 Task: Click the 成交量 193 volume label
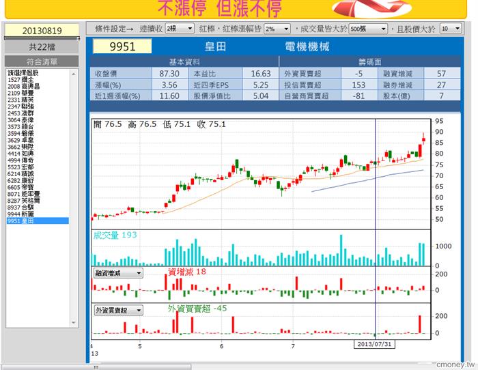pyautogui.click(x=115, y=235)
